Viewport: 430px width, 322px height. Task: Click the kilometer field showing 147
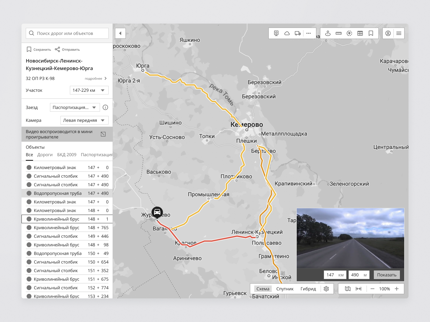pyautogui.click(x=335, y=275)
